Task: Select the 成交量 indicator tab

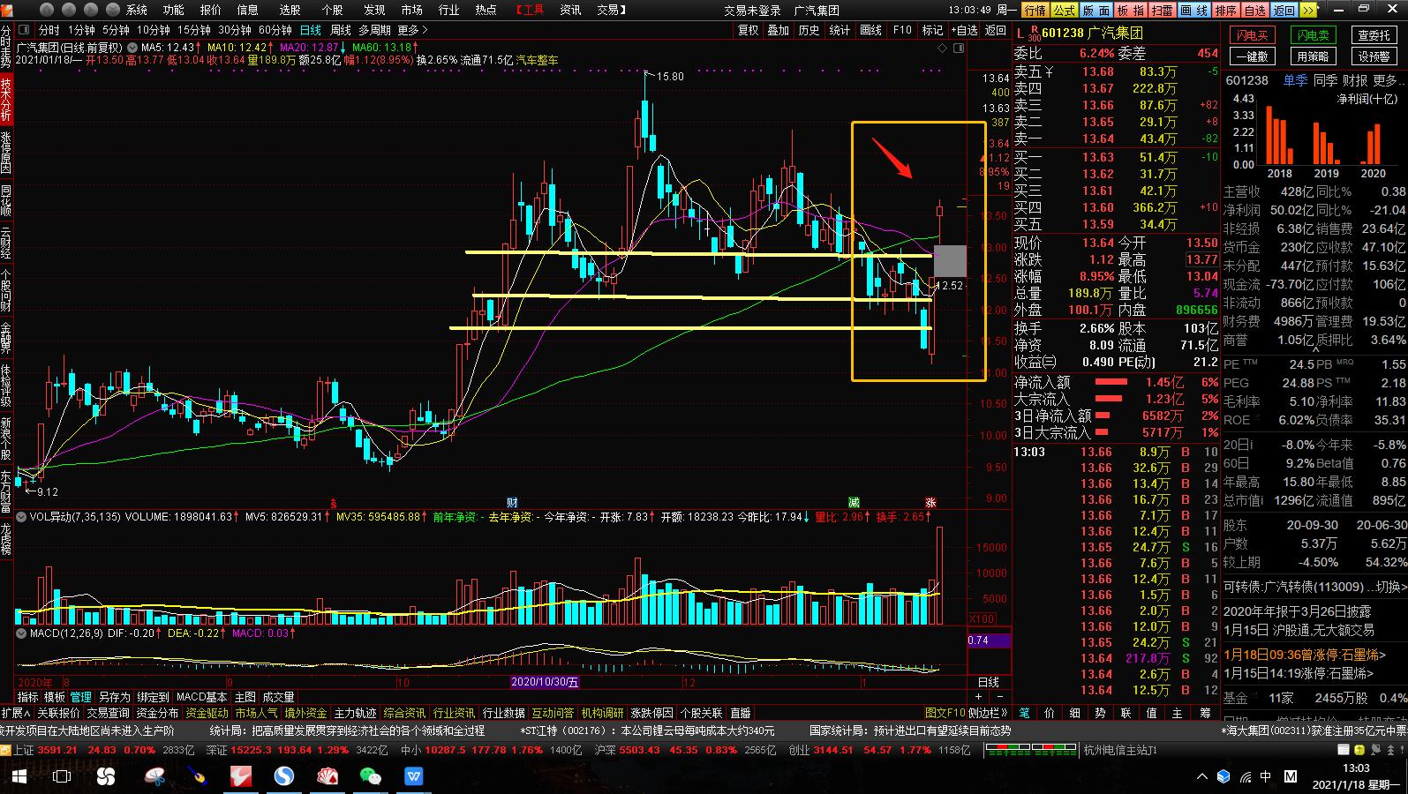Action: click(x=279, y=697)
